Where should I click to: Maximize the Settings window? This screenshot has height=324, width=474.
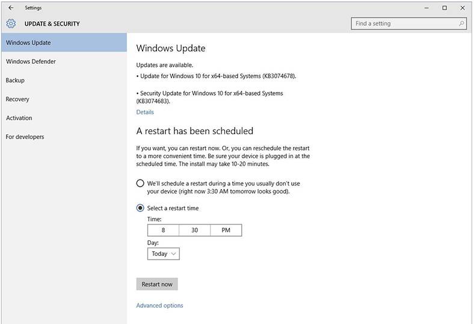(x=445, y=8)
